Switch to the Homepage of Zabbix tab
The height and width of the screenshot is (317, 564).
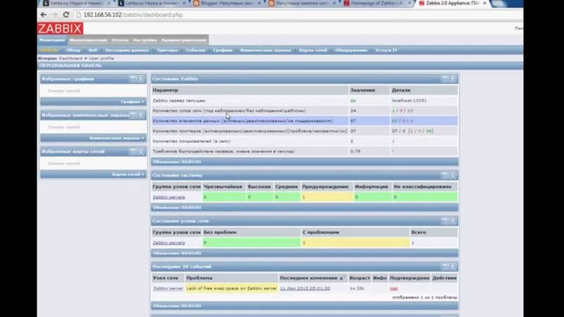tap(376, 4)
